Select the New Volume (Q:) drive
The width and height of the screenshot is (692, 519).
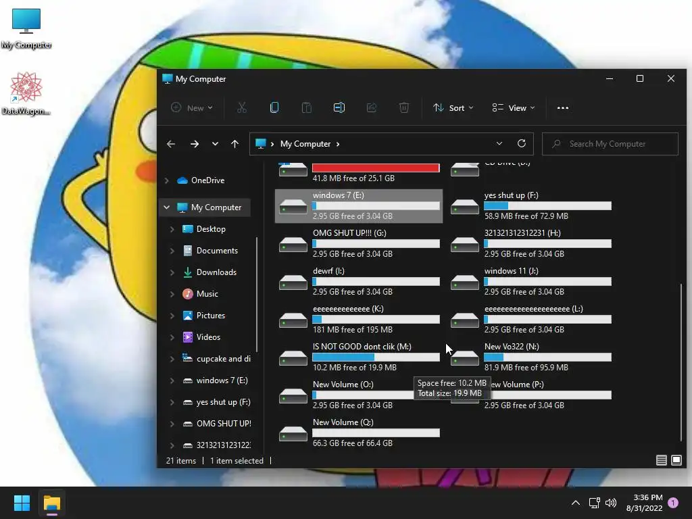coord(360,433)
